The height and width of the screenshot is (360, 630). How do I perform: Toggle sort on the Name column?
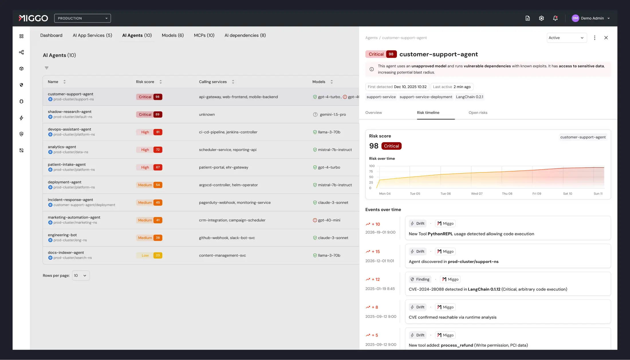65,81
